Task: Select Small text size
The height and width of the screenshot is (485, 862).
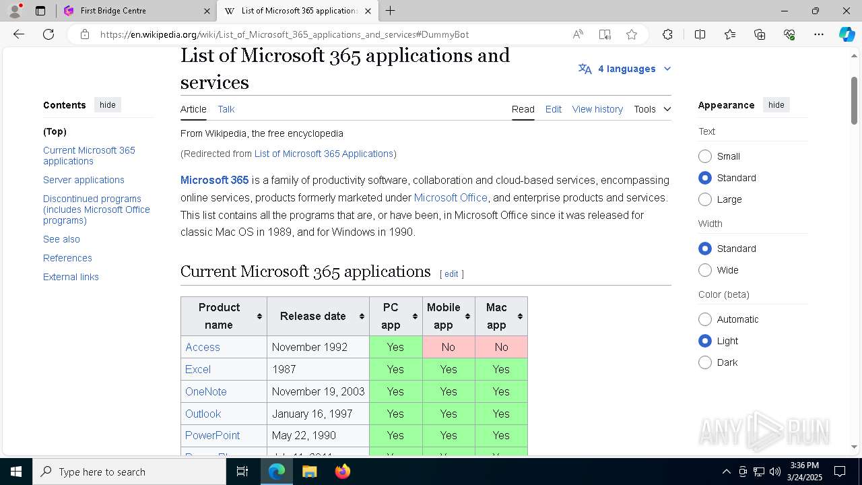Action: click(x=705, y=156)
